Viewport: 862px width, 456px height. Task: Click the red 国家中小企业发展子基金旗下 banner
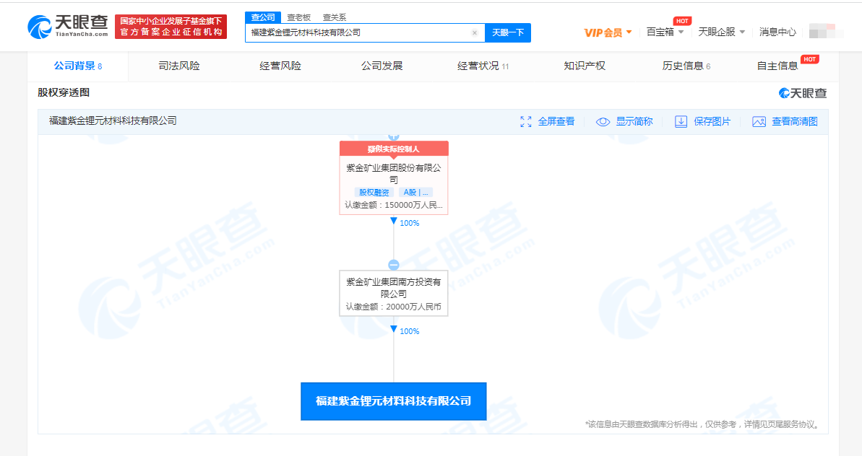(171, 27)
